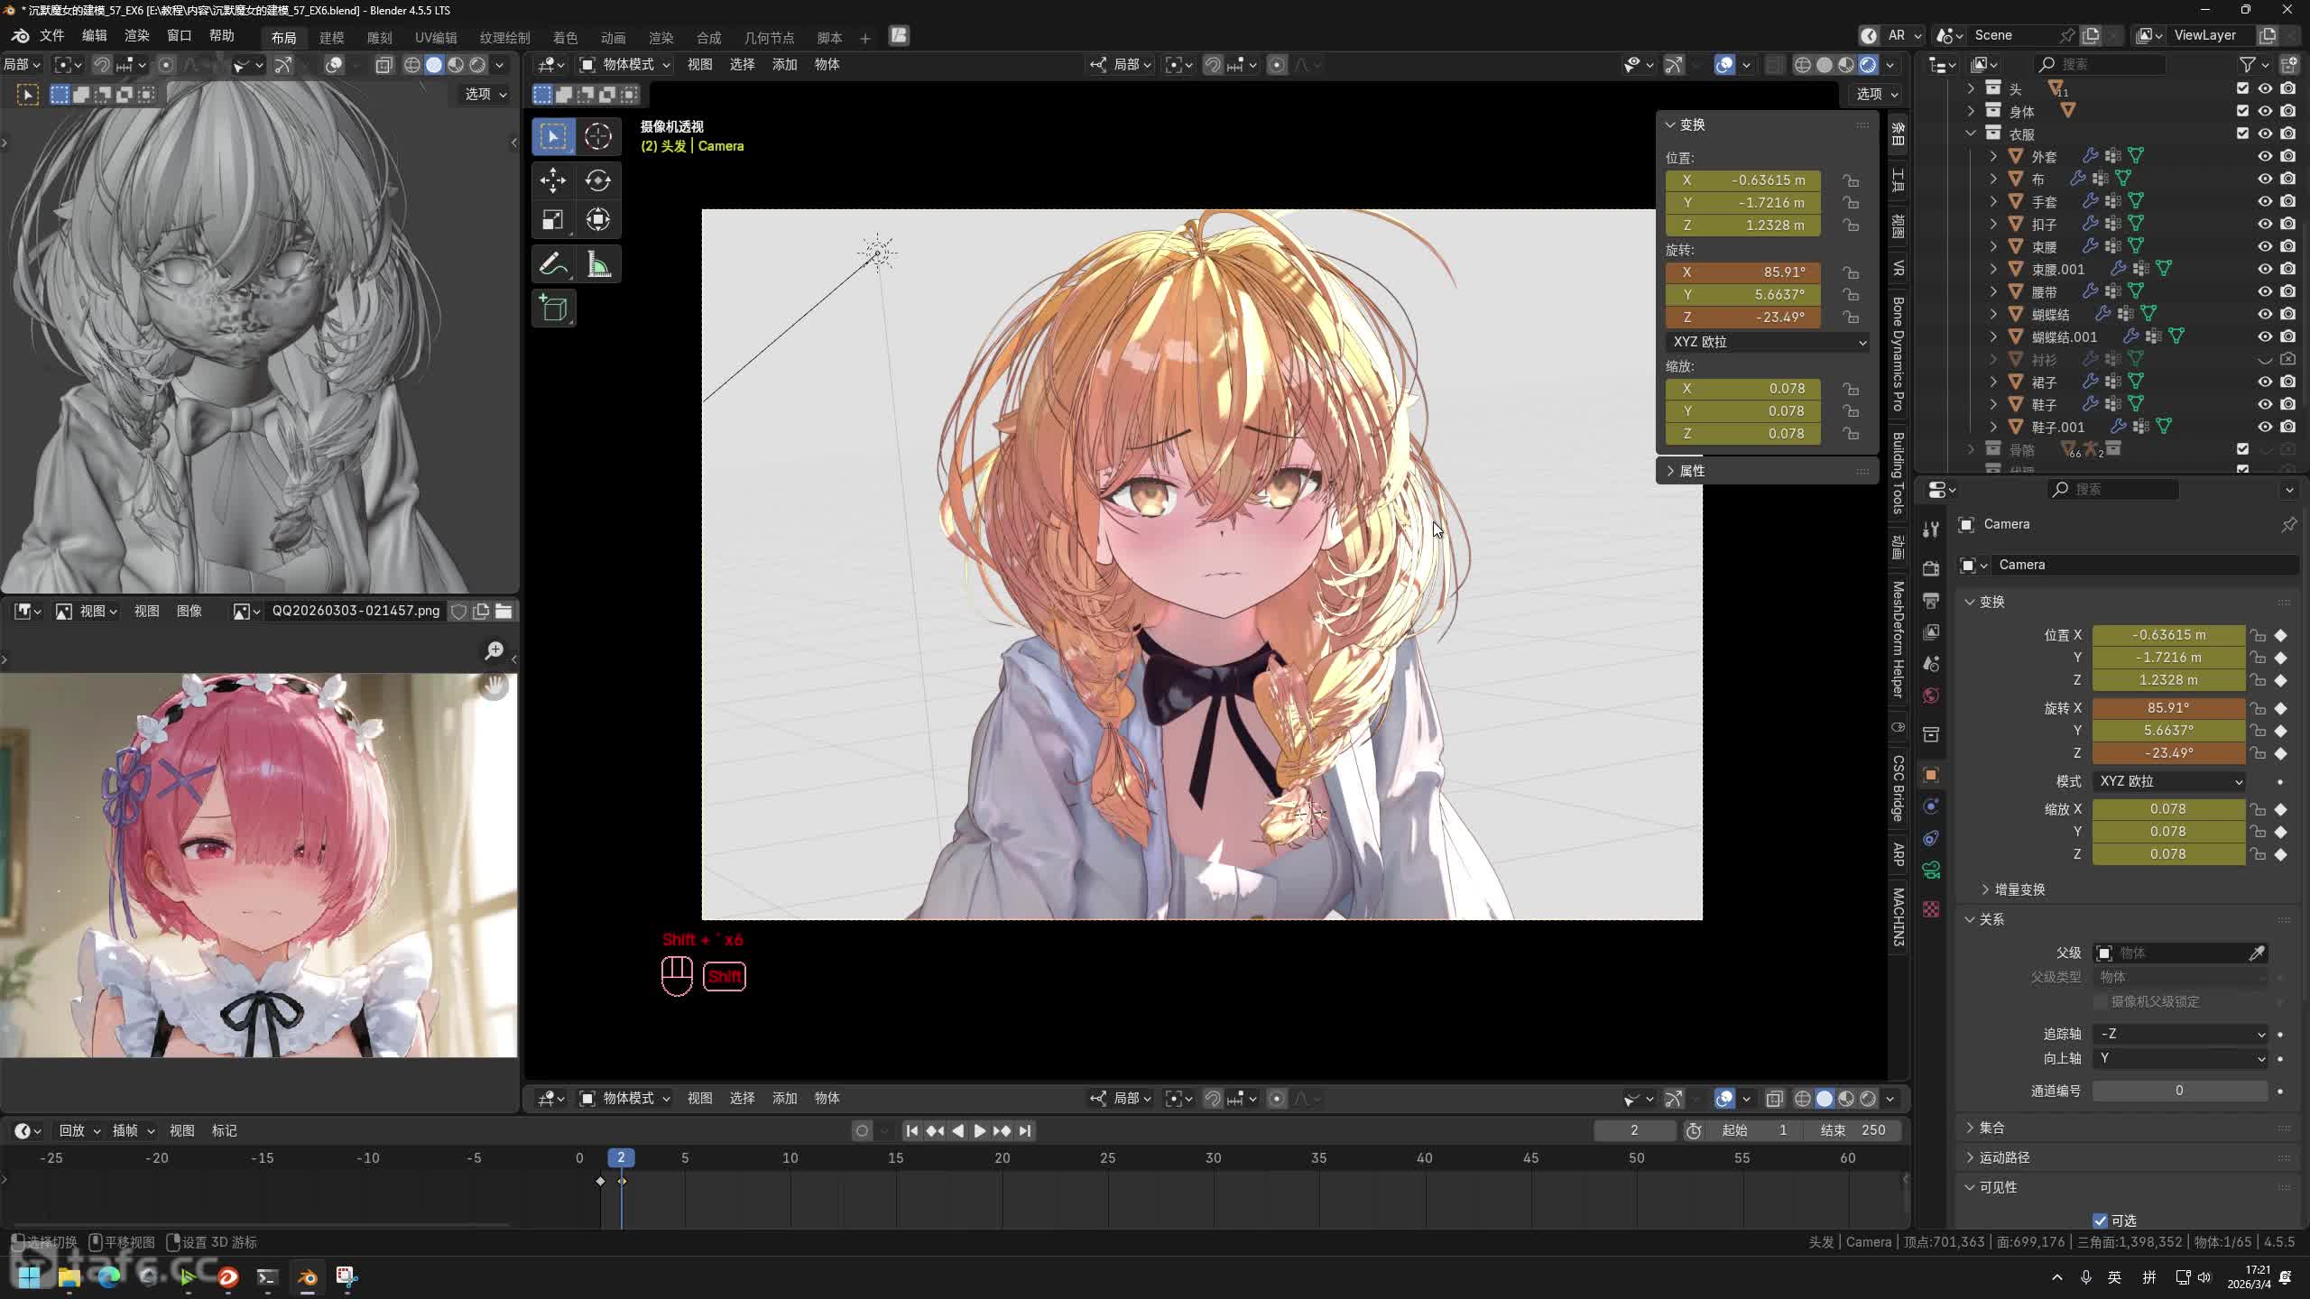The height and width of the screenshot is (1299, 2310).
Task: Select the Move tool in viewport toolbar
Action: 553,180
